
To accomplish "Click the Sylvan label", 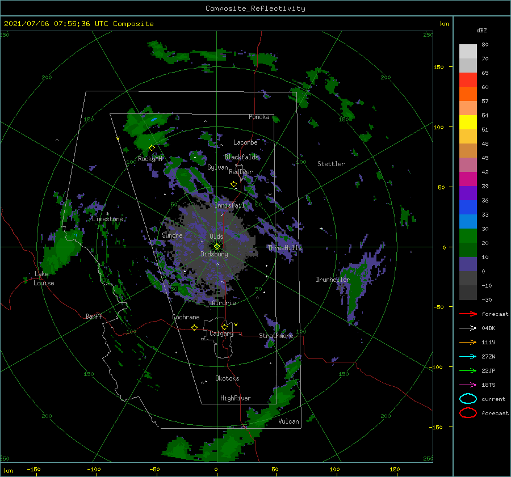I will (217, 167).
